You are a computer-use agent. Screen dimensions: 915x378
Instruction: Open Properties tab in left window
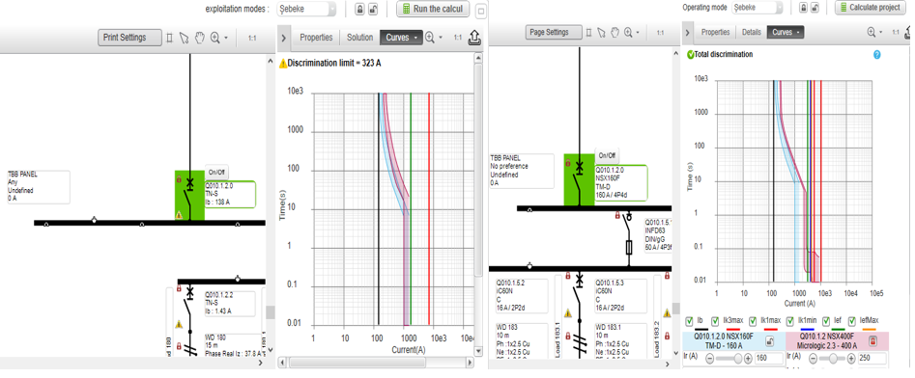coord(316,38)
